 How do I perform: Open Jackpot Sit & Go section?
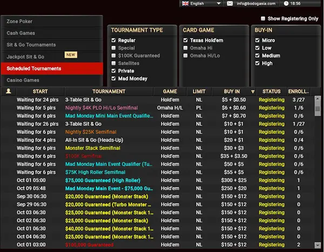52,57
